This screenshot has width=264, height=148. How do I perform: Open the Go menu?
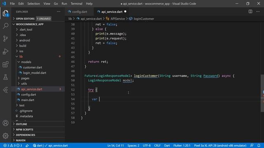[x=56, y=4]
